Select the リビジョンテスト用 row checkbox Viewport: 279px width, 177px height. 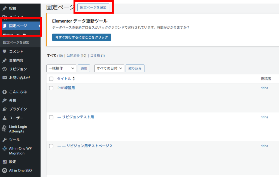click(51, 117)
